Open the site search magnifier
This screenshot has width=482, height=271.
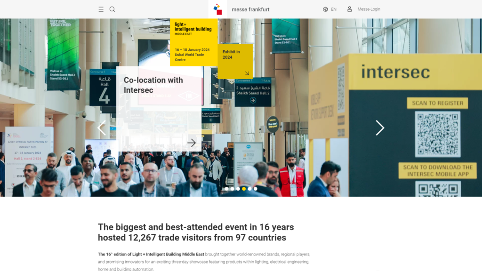click(x=112, y=9)
